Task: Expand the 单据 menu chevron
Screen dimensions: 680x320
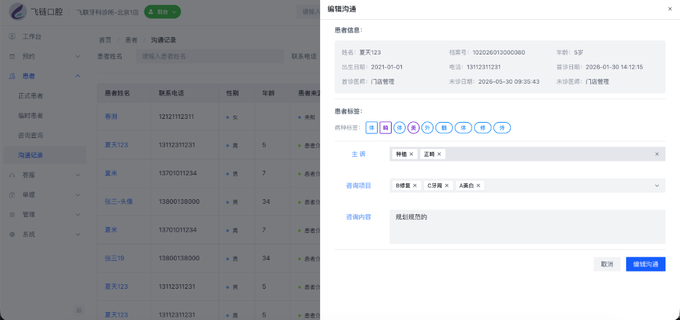Action: coord(78,195)
